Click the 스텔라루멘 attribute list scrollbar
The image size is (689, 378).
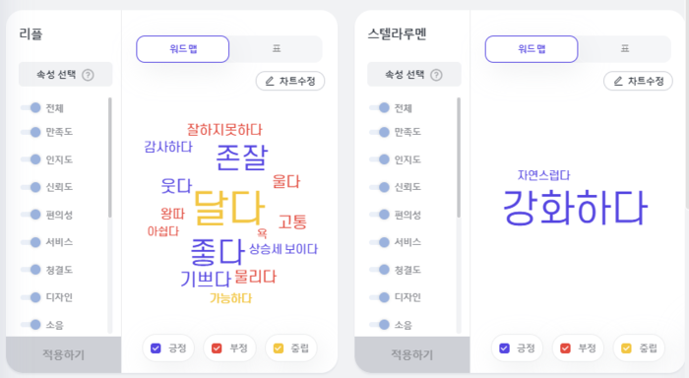459,157
